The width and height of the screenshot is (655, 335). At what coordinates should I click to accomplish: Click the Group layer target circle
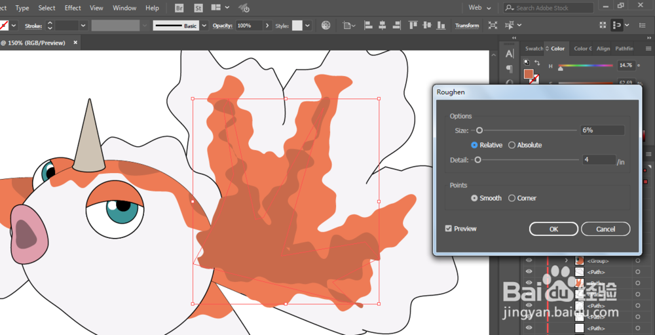pos(637,260)
